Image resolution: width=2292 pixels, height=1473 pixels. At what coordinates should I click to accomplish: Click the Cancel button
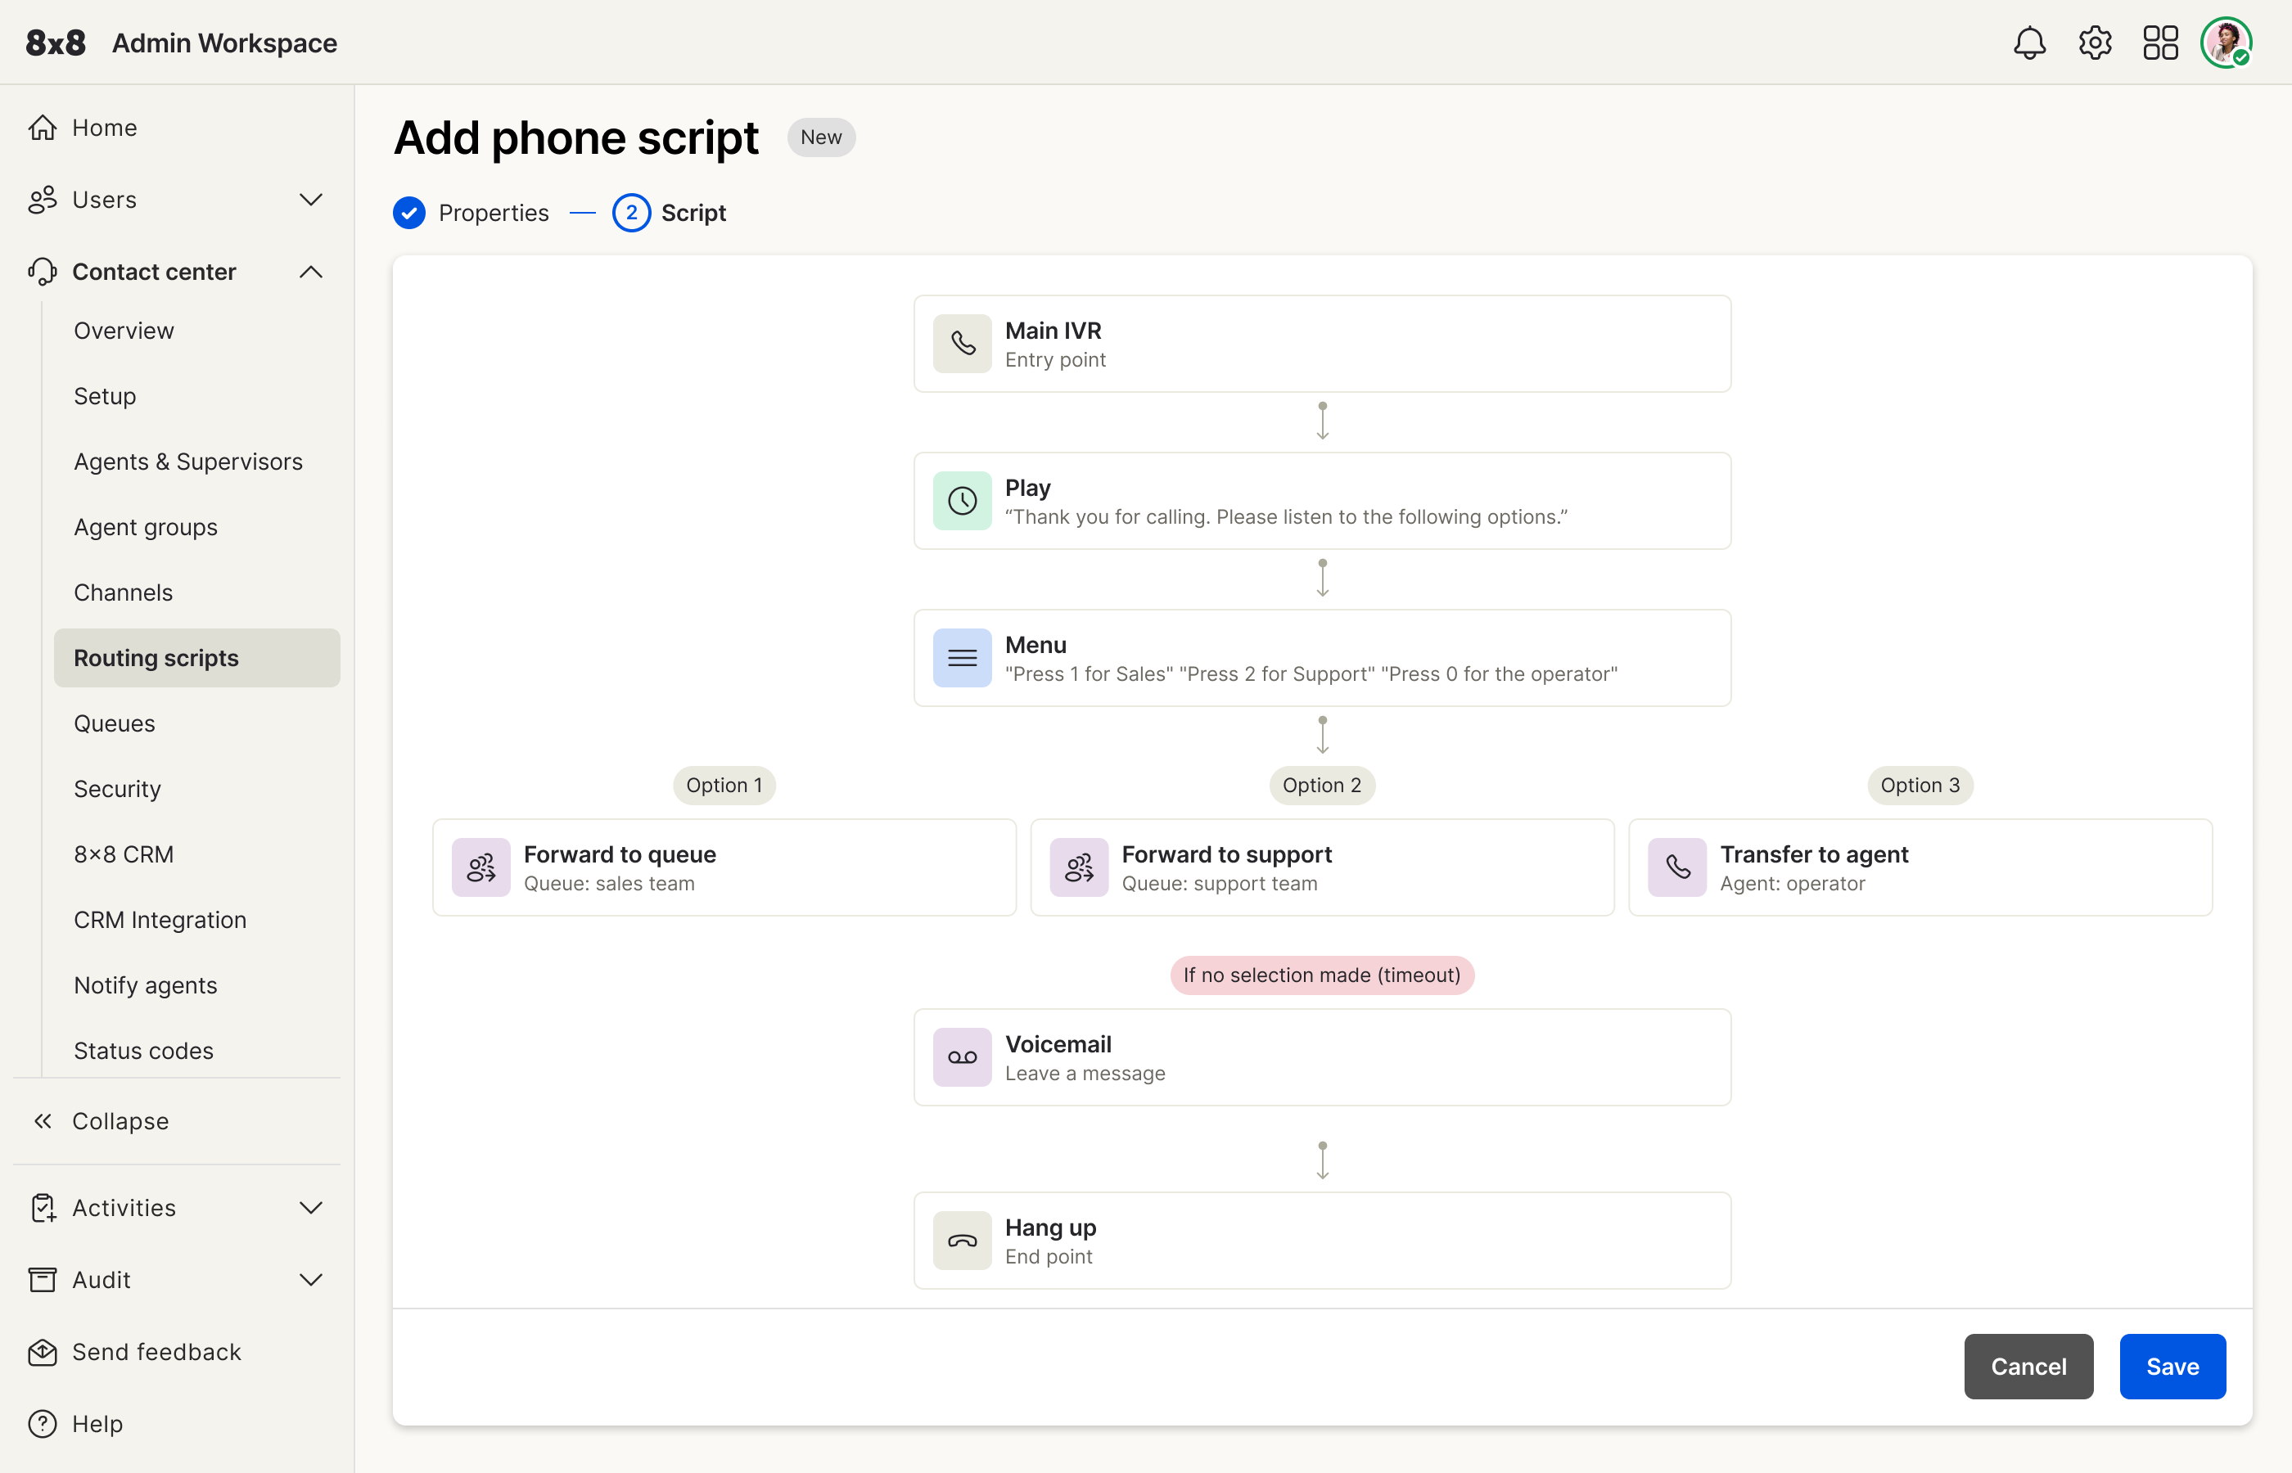pyautogui.click(x=2028, y=1366)
